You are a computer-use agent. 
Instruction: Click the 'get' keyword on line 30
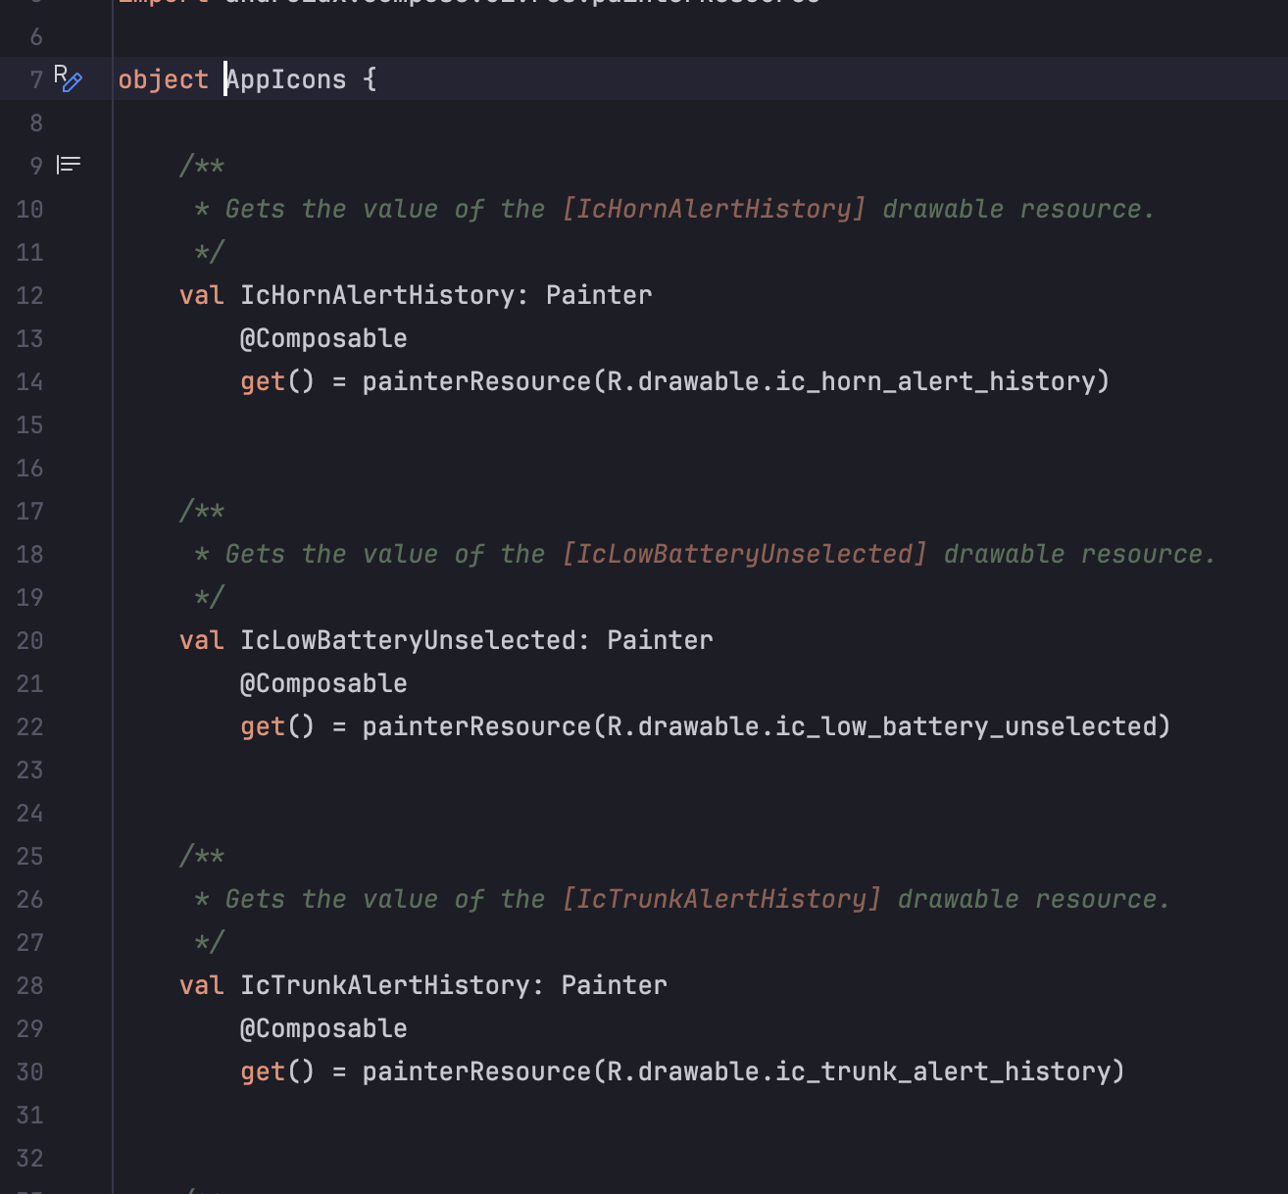pyautogui.click(x=263, y=1071)
